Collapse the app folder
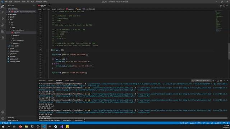Image resolution: width=230 pixels, height=129 pixels. pyautogui.click(x=9, y=20)
